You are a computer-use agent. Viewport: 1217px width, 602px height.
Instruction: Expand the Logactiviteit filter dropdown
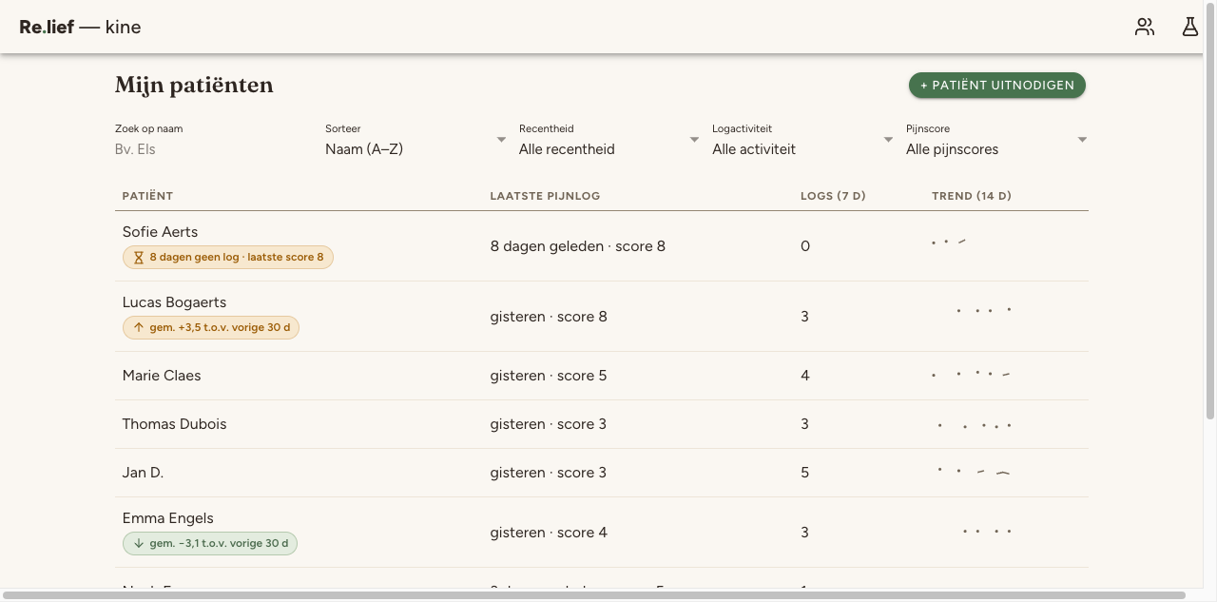click(802, 149)
